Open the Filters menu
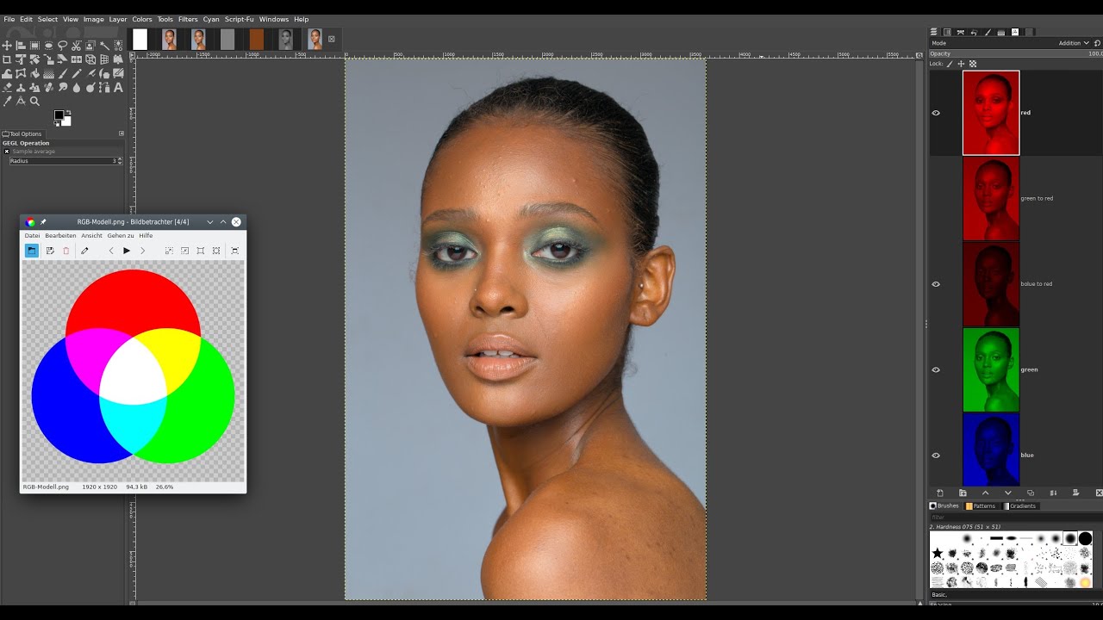1103x620 pixels. [x=188, y=19]
